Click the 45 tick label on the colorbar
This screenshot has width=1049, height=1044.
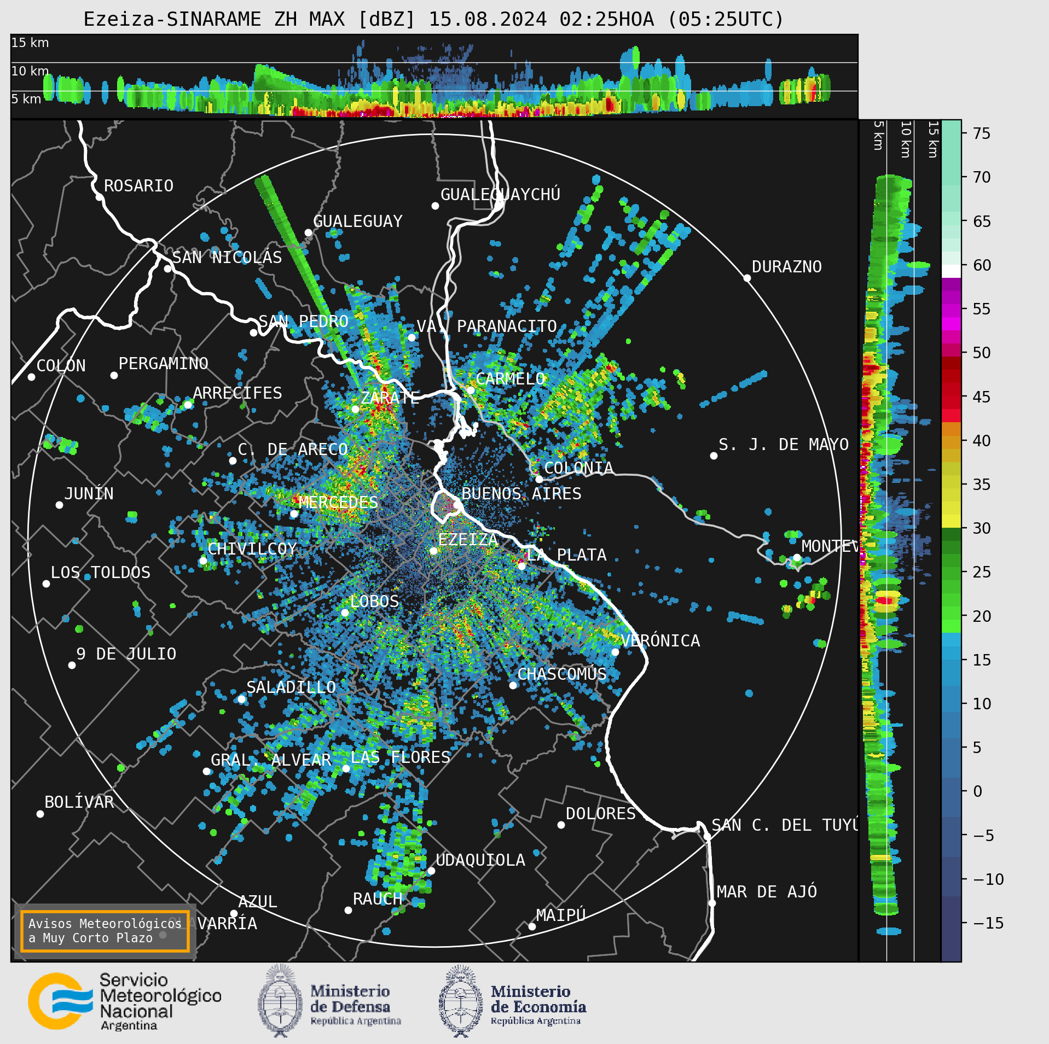click(982, 397)
